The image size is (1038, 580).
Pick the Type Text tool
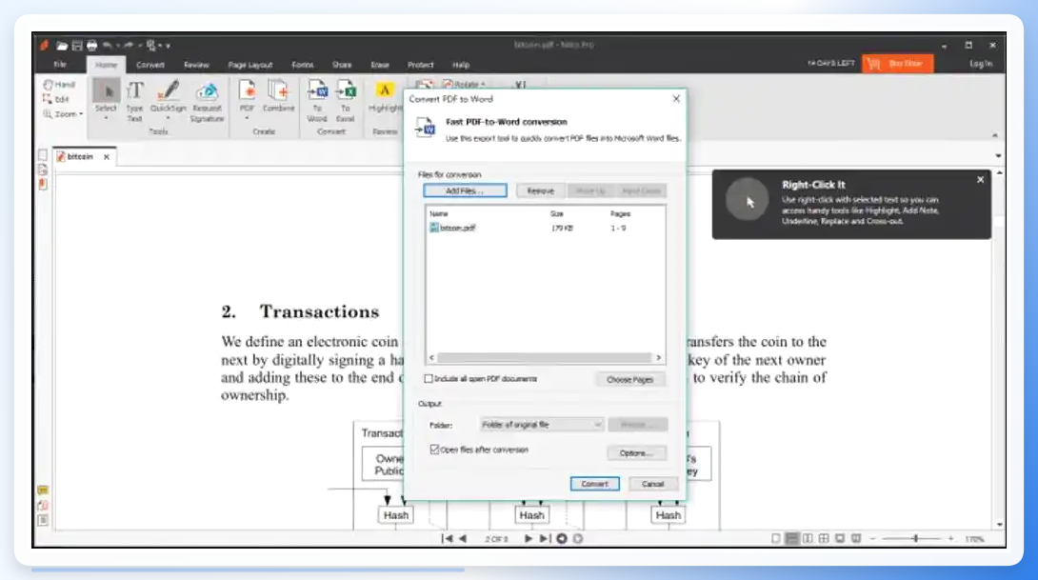135,101
